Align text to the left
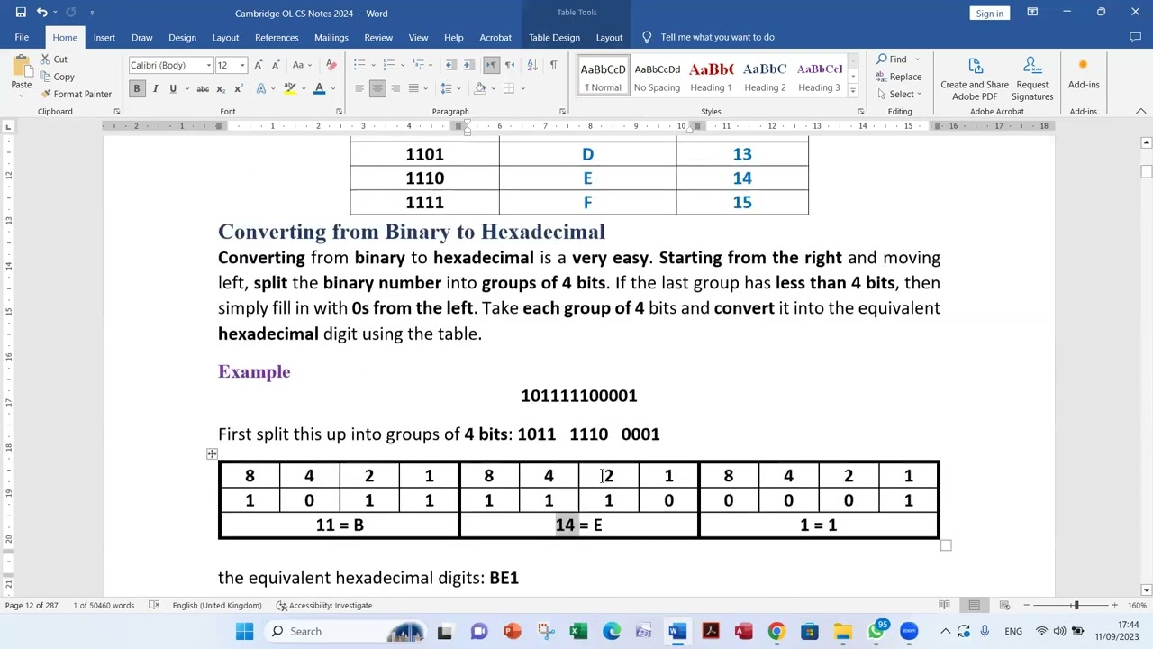The height and width of the screenshot is (649, 1153). [359, 88]
